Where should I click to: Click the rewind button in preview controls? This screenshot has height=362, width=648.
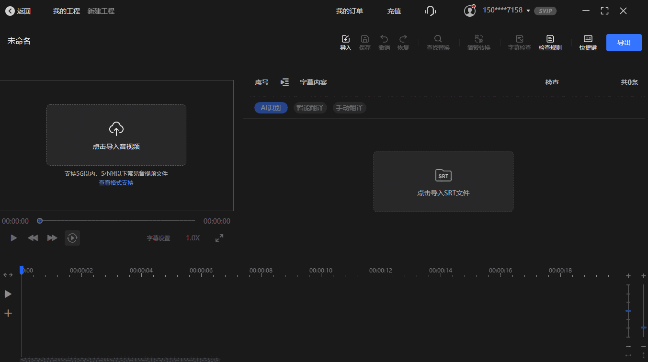(x=33, y=238)
